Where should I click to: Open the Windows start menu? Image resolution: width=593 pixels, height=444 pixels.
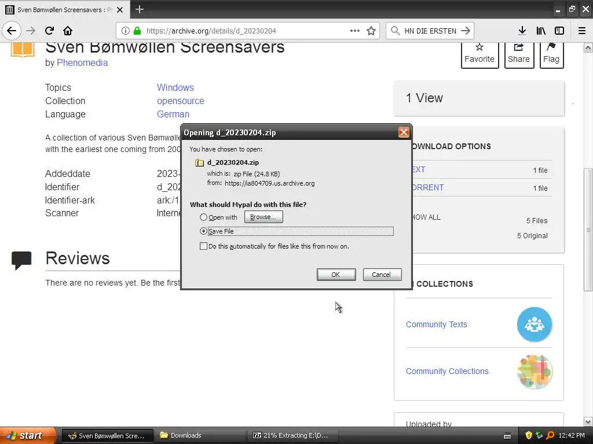tap(27, 435)
